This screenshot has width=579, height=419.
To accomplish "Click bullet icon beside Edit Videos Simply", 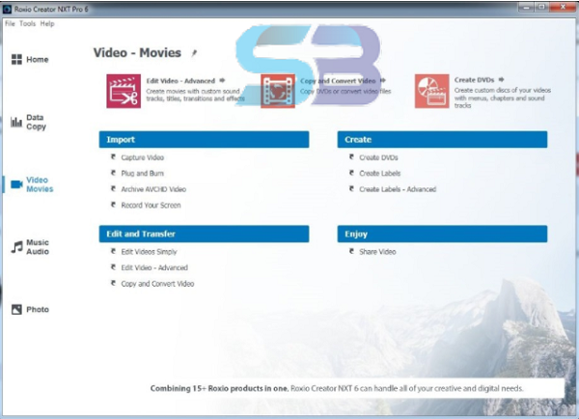I will (113, 251).
